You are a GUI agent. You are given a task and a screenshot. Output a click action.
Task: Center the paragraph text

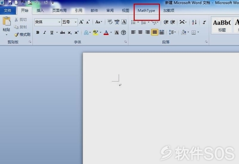pyautogui.click(x=140, y=32)
